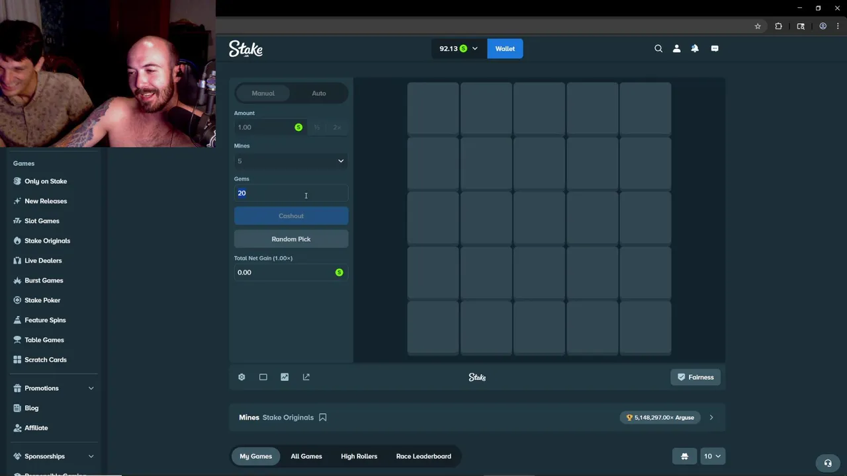Open the Affiliate sidebar item

pyautogui.click(x=36, y=428)
